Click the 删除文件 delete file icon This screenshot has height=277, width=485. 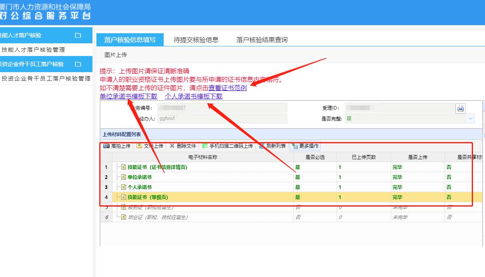coord(171,146)
